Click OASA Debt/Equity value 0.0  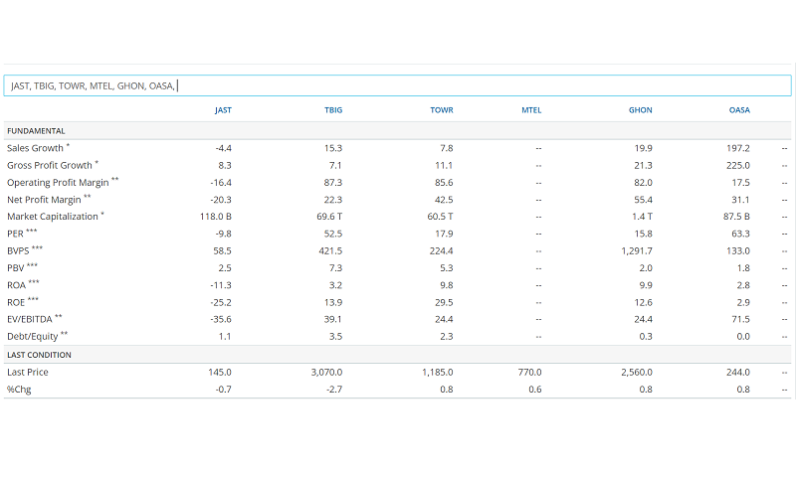743,337
